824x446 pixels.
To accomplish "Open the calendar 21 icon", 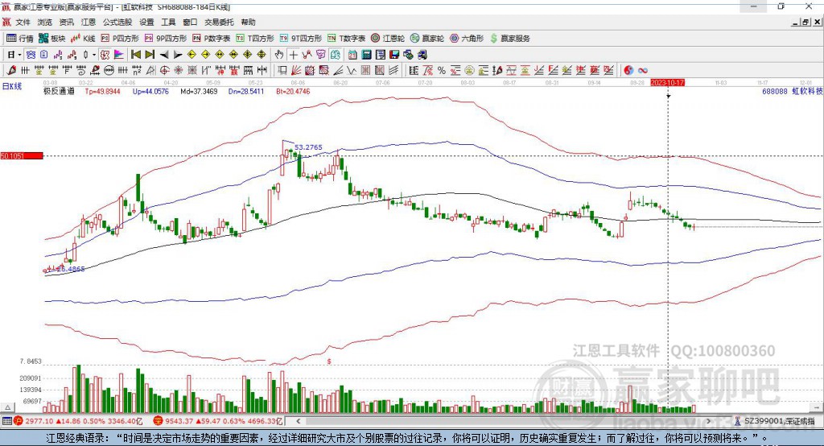I will pos(352,55).
